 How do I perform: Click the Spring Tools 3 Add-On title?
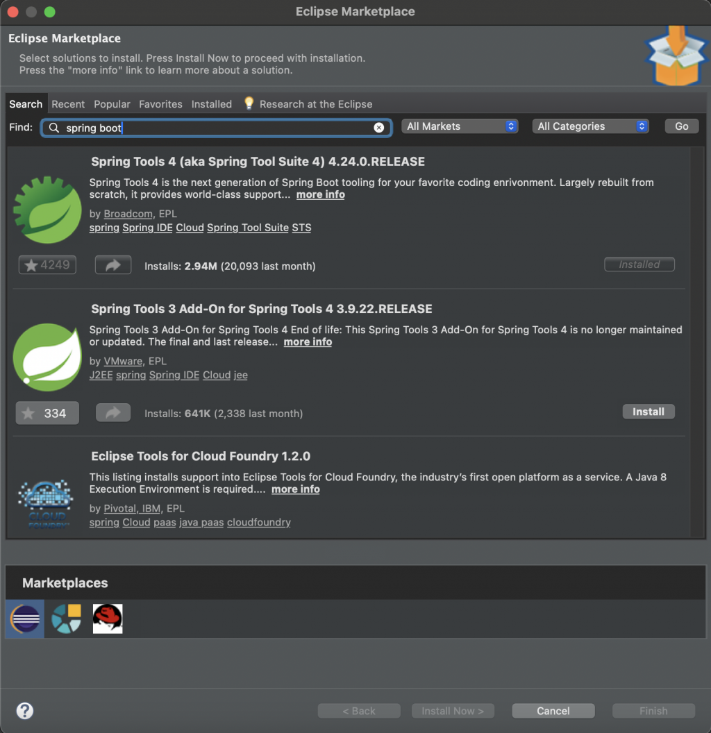[x=262, y=309]
